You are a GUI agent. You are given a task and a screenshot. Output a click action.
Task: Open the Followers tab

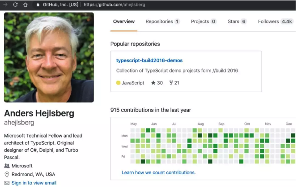tap(276, 21)
